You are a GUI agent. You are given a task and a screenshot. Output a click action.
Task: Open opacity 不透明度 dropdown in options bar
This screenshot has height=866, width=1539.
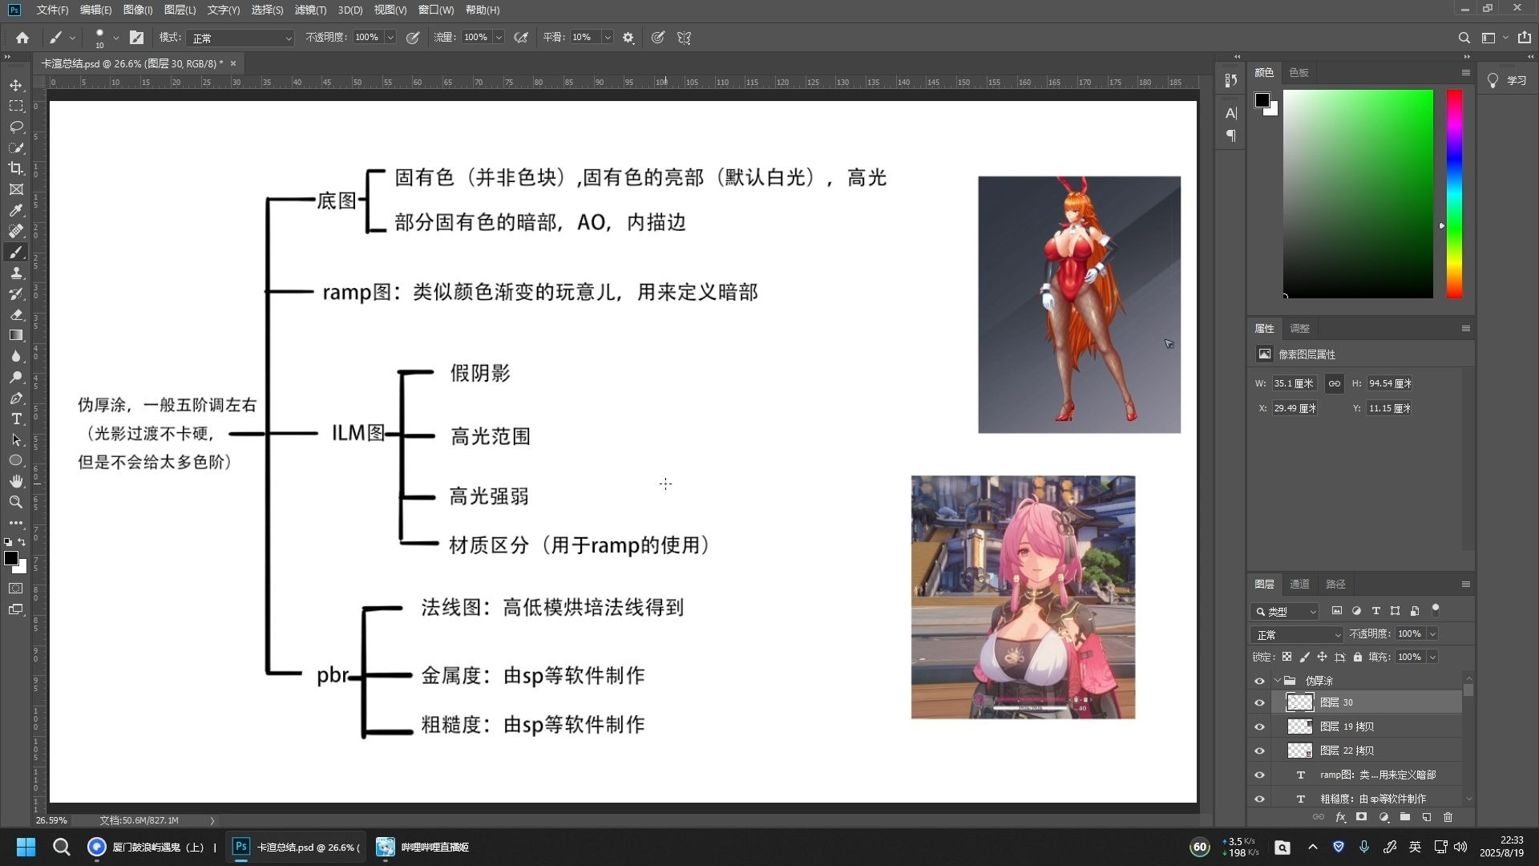390,38
